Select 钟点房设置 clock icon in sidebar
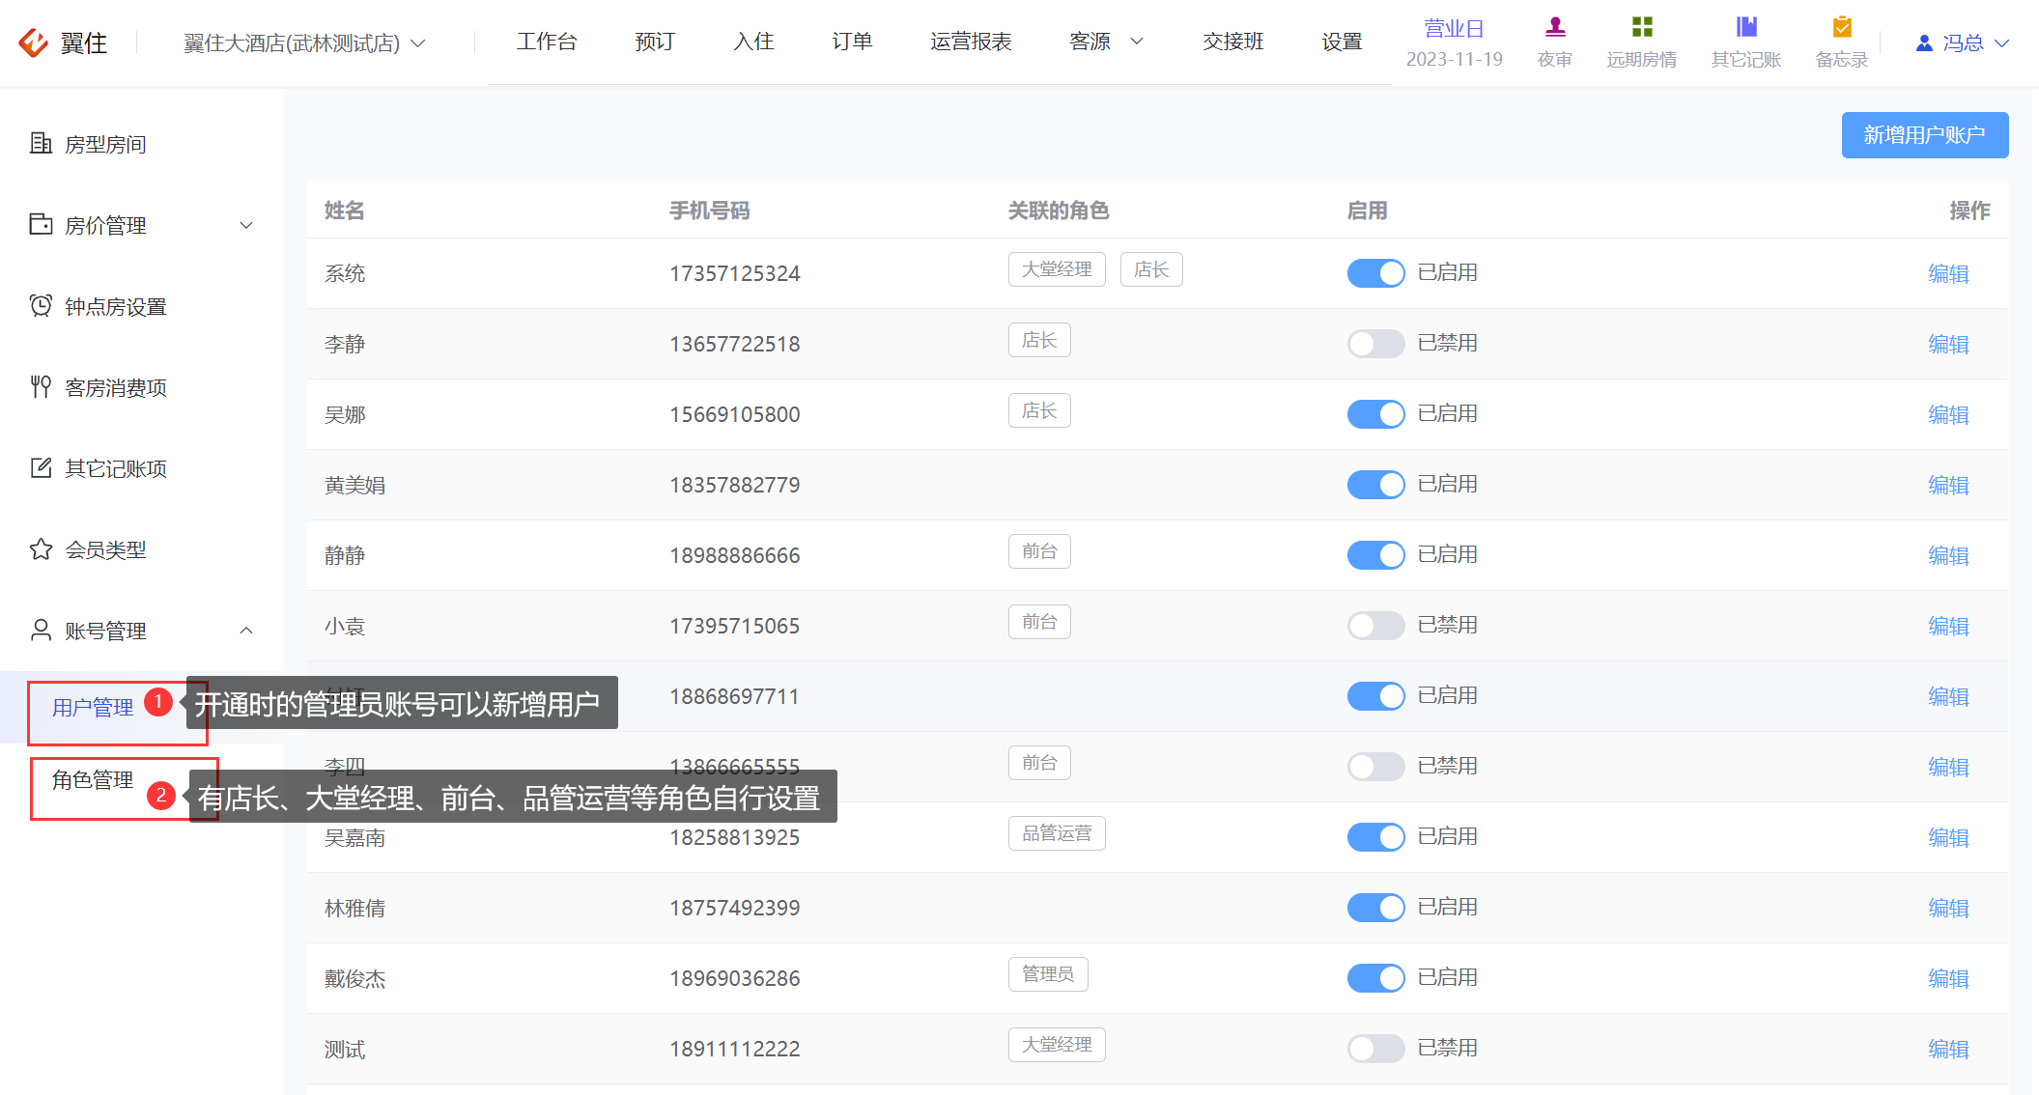 [41, 306]
